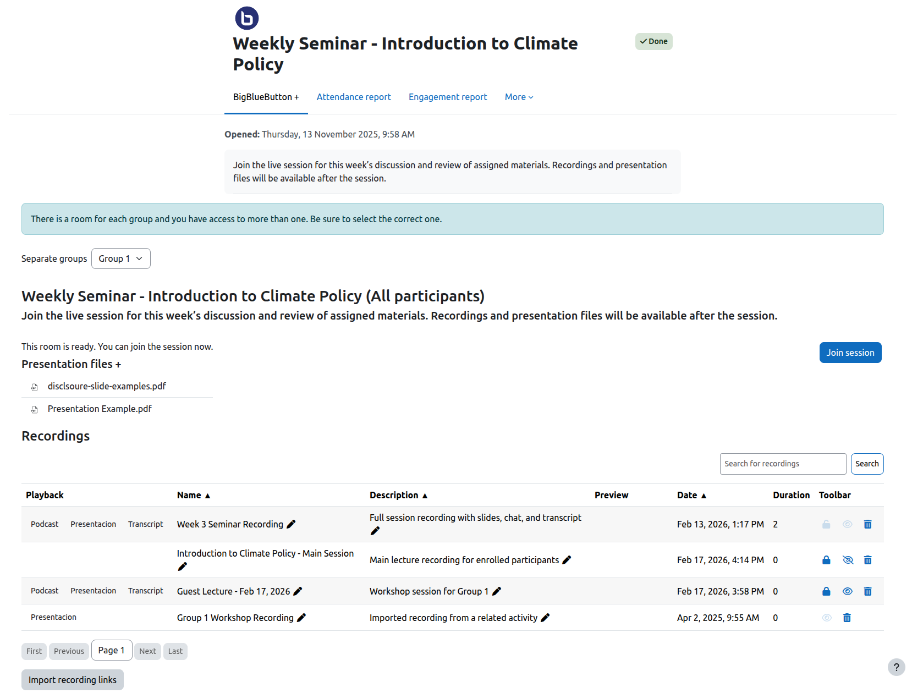Toggle the Done completion badge
This screenshot has width=923, height=693.
point(653,41)
